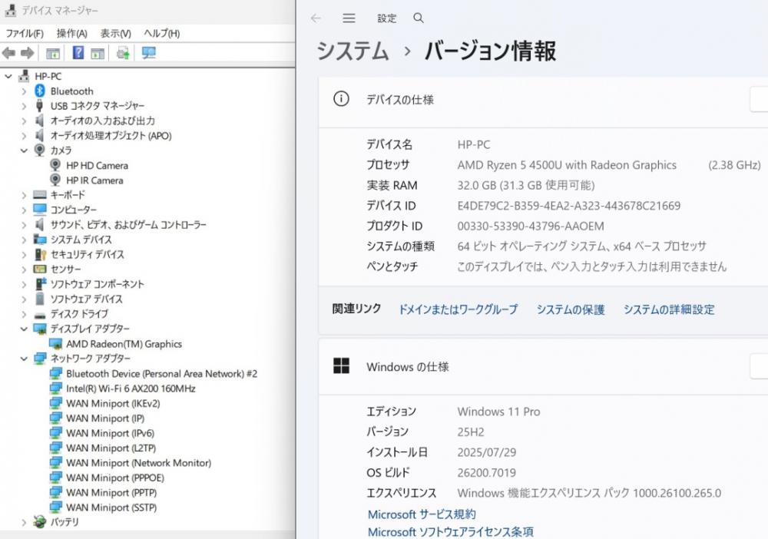768x539 pixels.
Task: Click the processor value AMD Ryzen 5 4500U
Action: 567,166
